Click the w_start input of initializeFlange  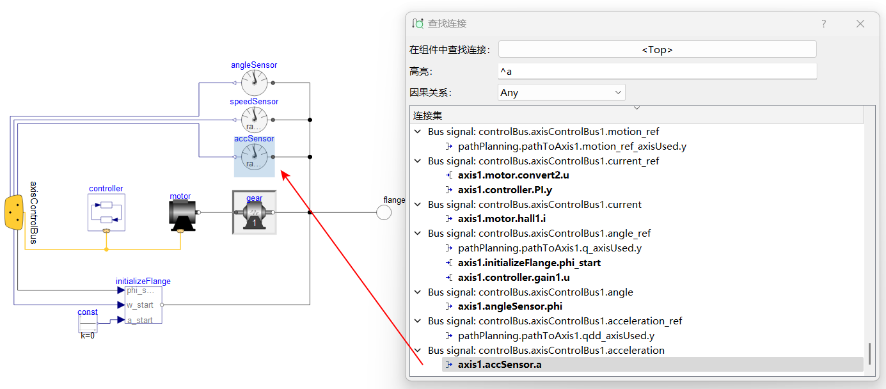point(121,305)
